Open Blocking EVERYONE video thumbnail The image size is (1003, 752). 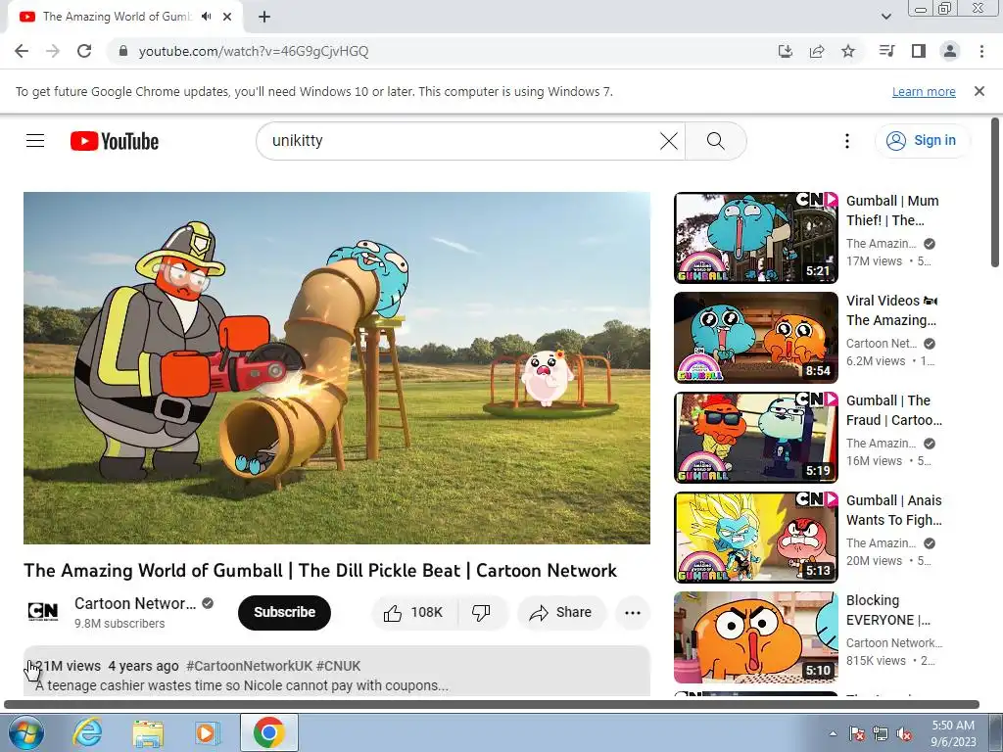pos(755,636)
